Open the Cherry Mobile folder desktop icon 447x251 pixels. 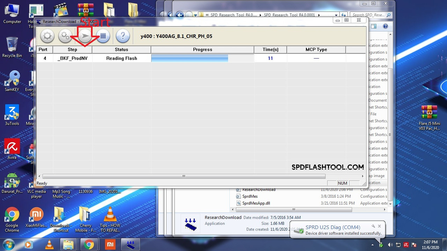tap(86, 220)
